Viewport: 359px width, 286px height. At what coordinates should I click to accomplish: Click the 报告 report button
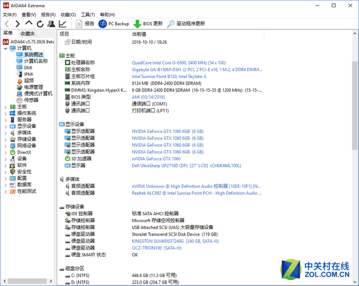85,24
